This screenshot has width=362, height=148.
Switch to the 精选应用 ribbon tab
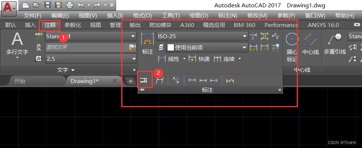(x=214, y=25)
